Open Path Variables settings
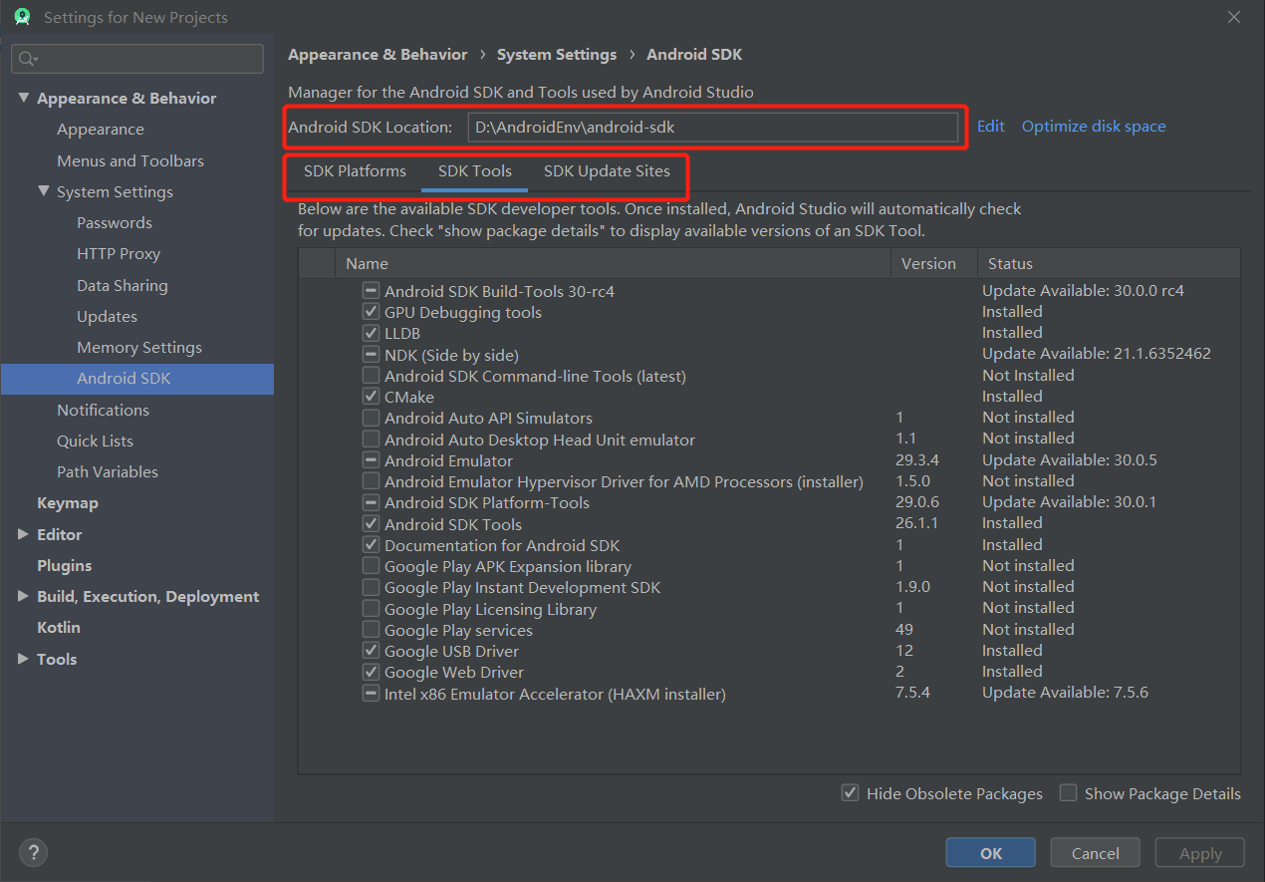This screenshot has width=1265, height=882. (108, 471)
